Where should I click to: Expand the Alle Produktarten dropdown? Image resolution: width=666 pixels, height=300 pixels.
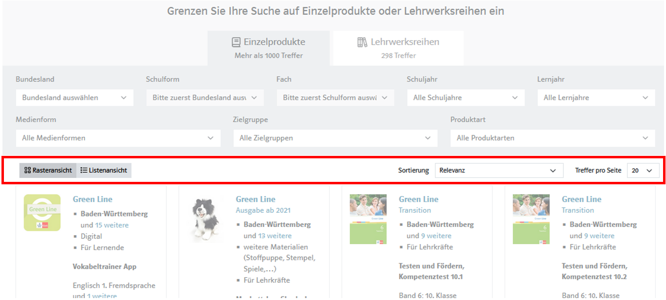tap(553, 138)
